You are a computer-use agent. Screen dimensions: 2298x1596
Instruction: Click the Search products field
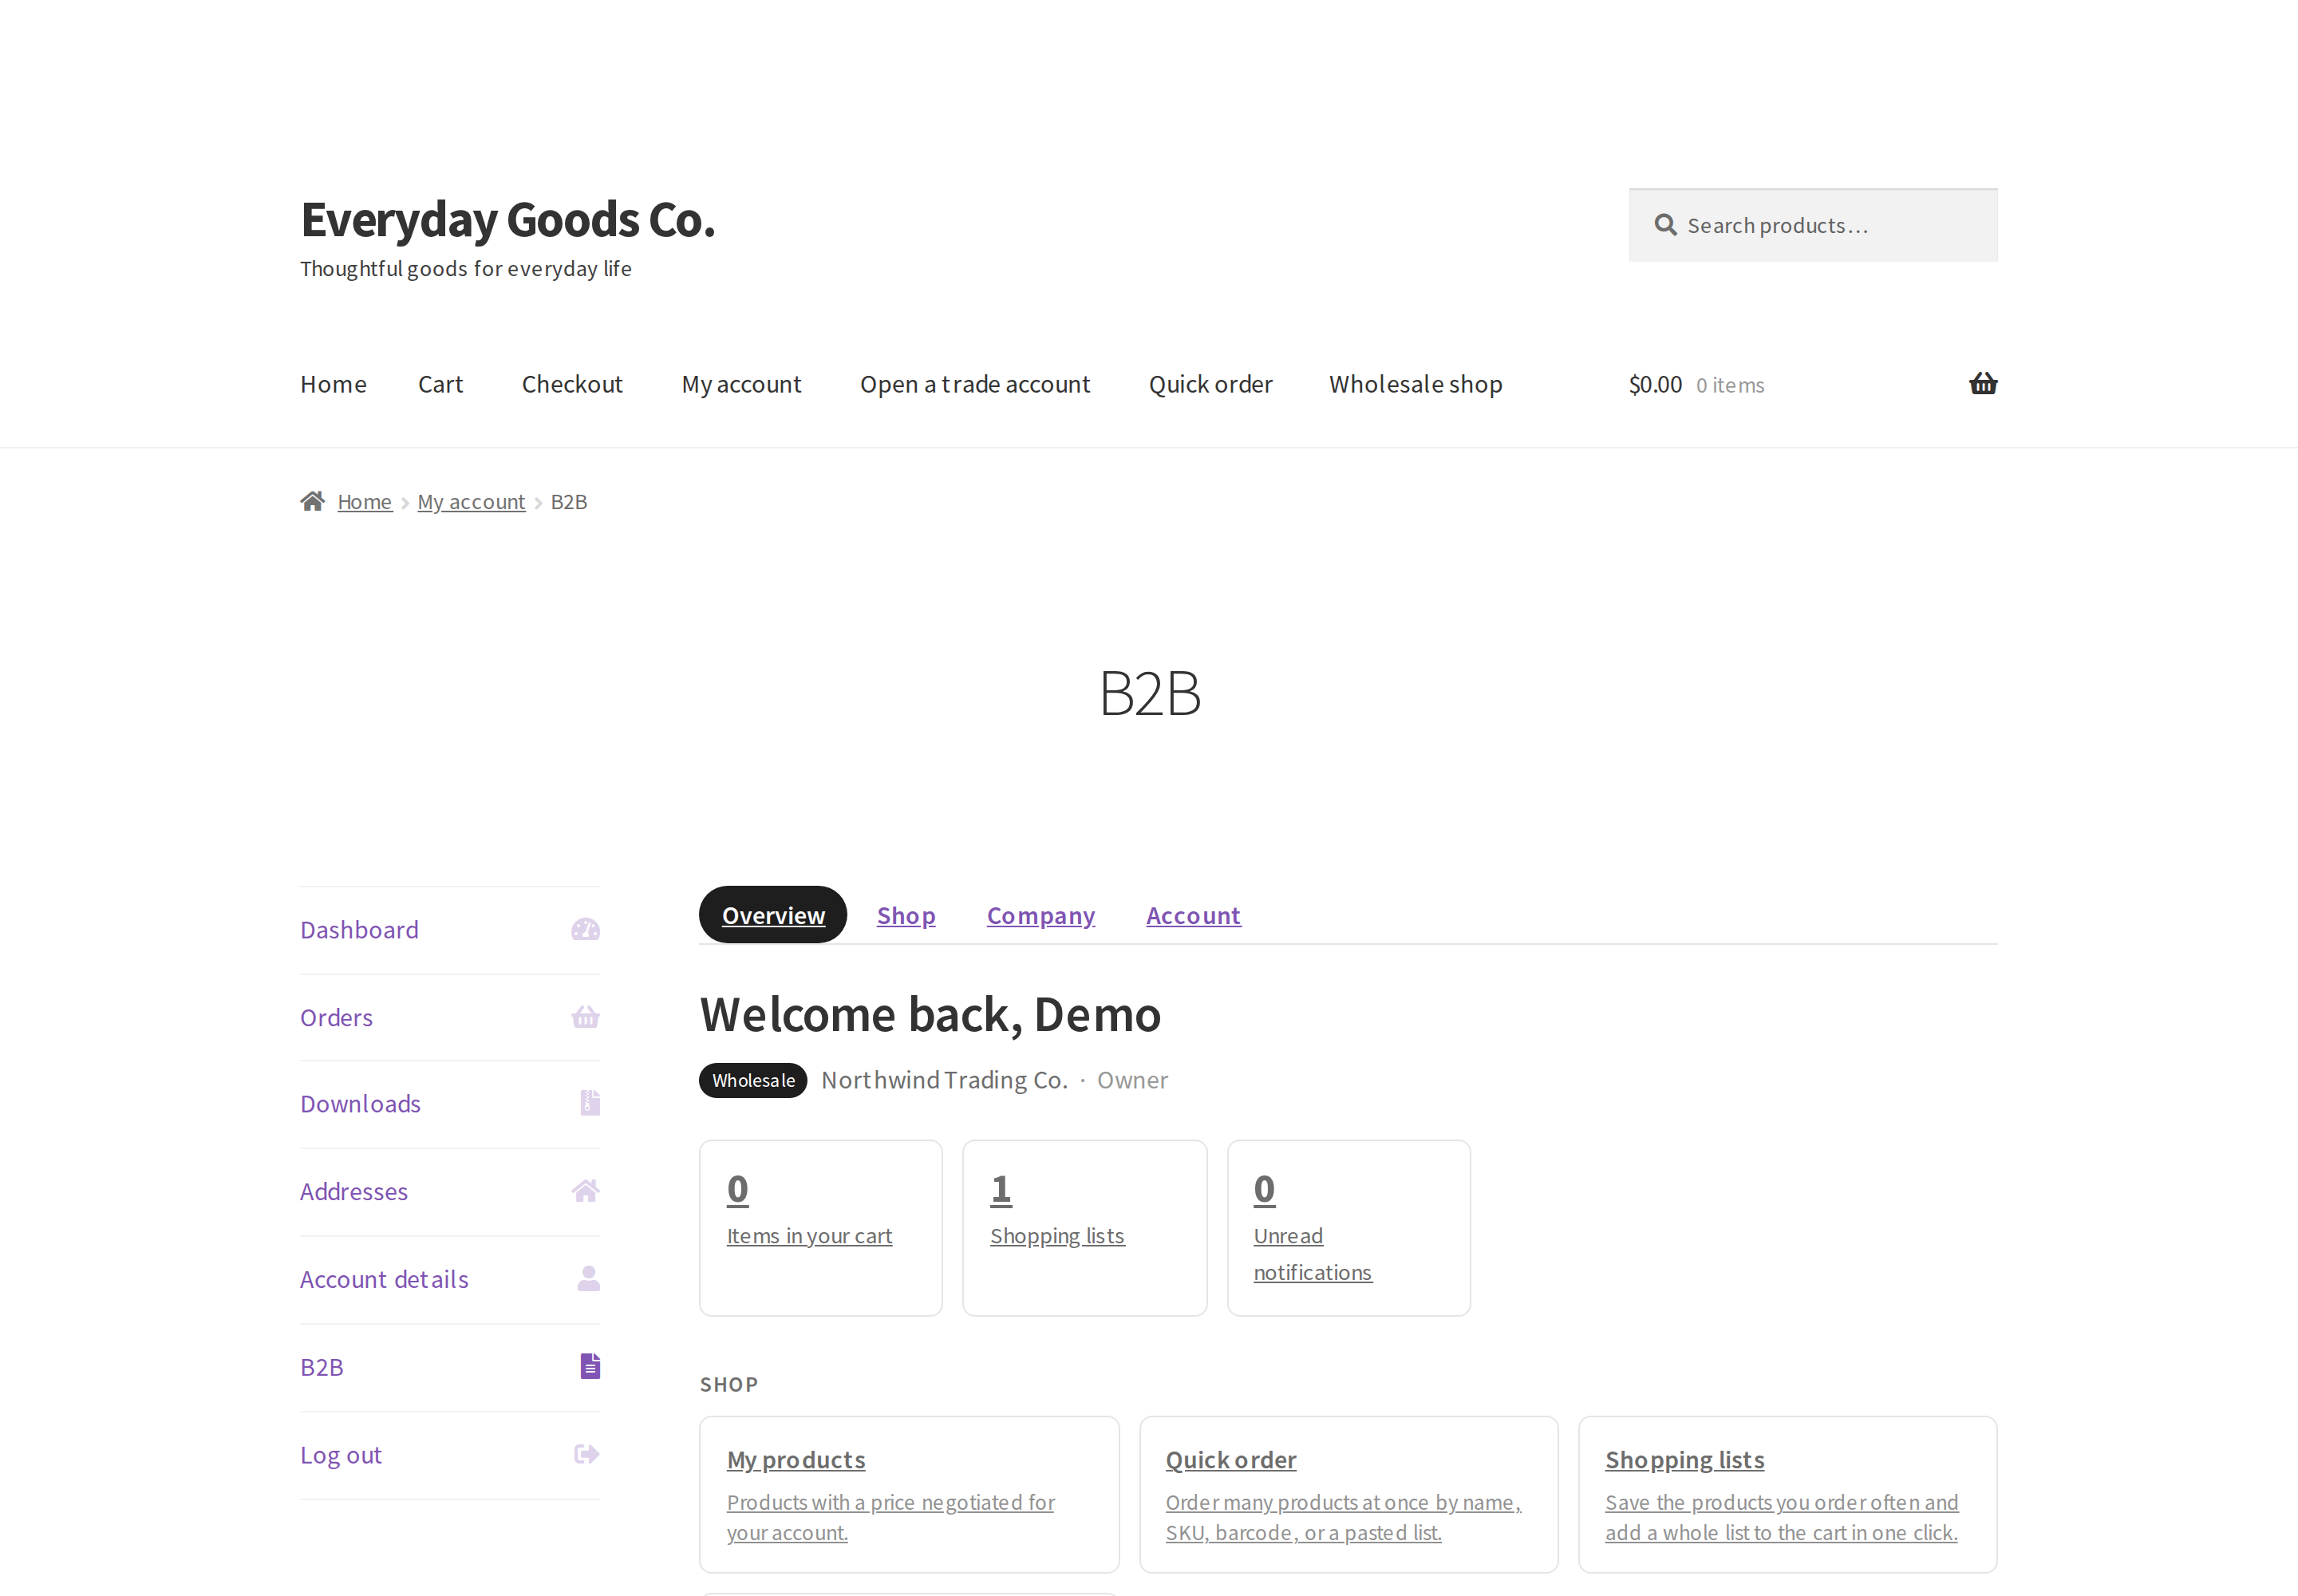click(1813, 225)
